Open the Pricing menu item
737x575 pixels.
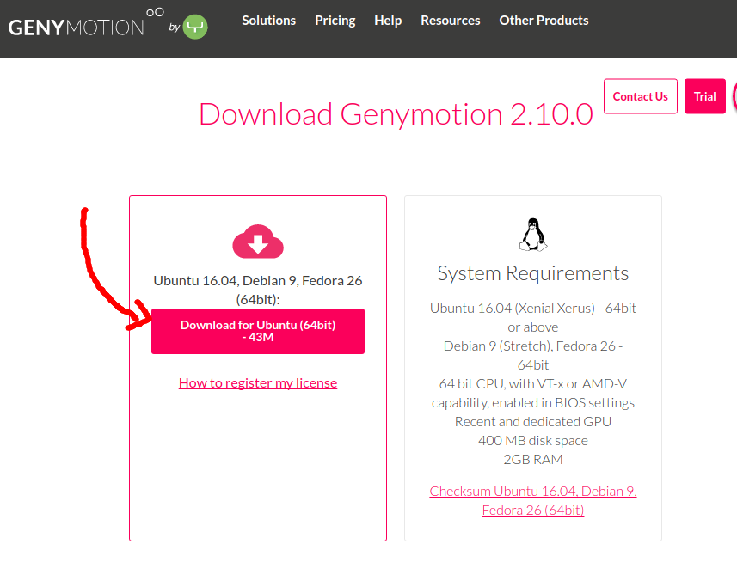click(335, 21)
